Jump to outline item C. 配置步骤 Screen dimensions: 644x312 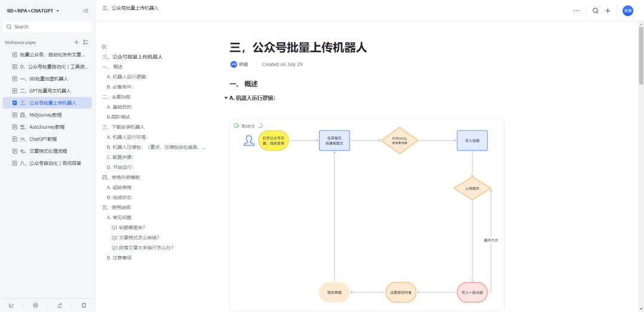click(120, 157)
